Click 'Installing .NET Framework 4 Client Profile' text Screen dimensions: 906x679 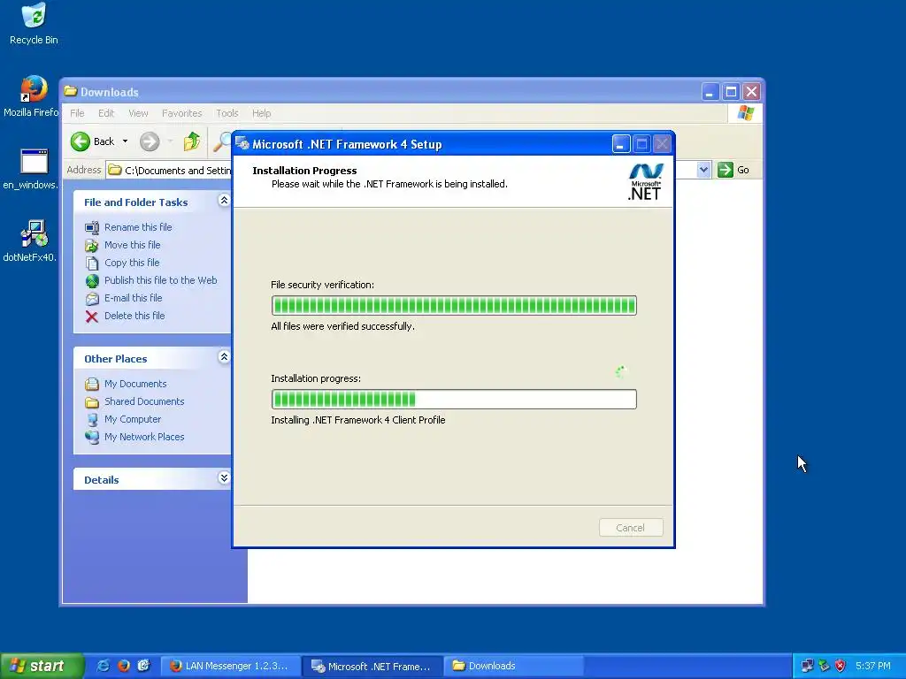(358, 420)
